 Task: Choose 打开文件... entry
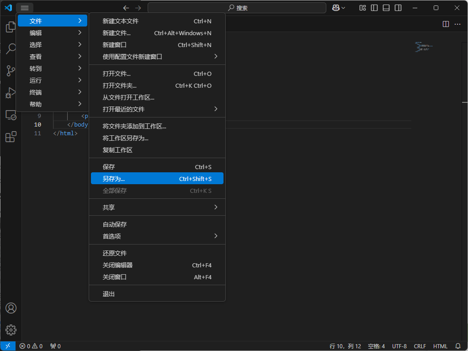[157, 74]
